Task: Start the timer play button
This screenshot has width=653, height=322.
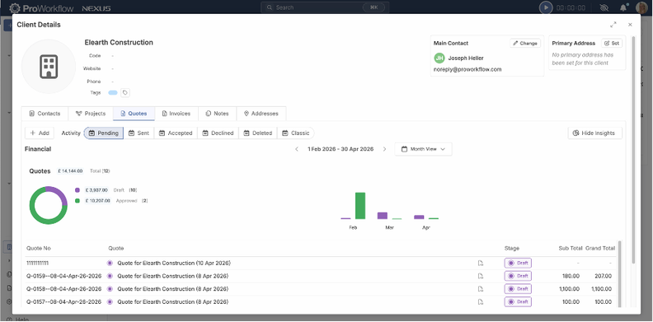Action: pos(546,7)
